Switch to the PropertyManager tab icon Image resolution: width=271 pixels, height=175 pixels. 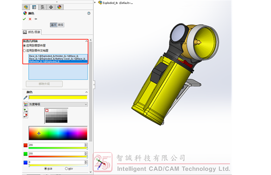click(34, 7)
